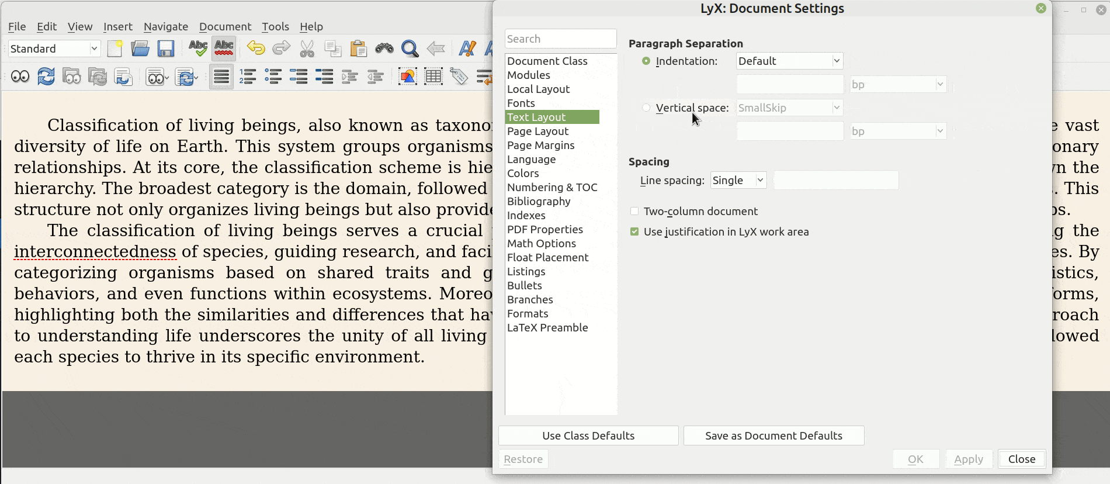
Task: Insert label tag icon
Action: (459, 77)
